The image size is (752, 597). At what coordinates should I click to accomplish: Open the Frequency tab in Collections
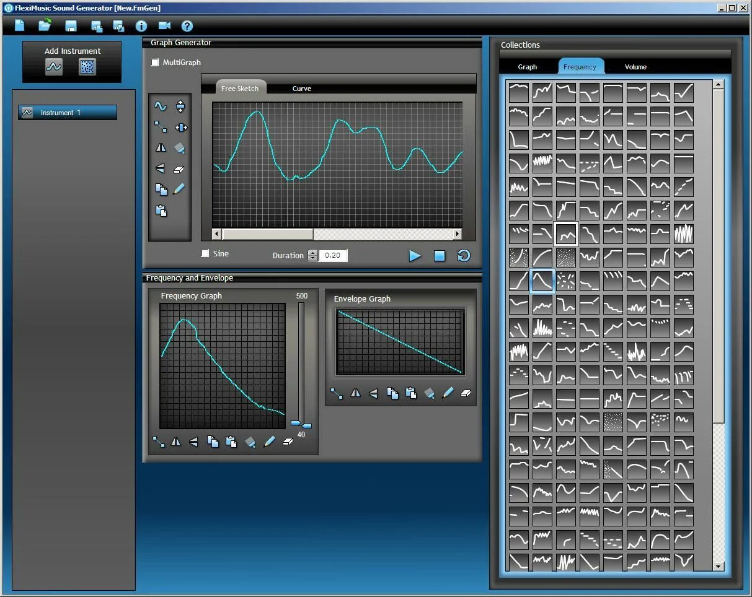580,66
